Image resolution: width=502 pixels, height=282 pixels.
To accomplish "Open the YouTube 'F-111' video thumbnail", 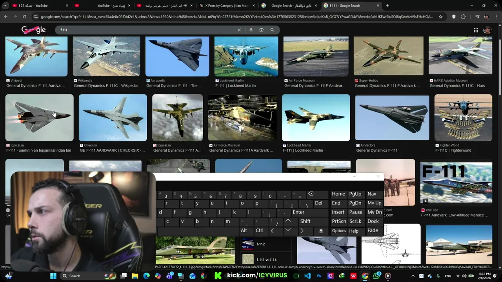I will coord(456,183).
